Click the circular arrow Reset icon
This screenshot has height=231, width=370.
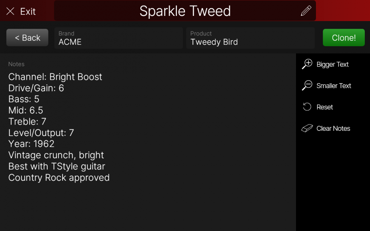(x=307, y=107)
